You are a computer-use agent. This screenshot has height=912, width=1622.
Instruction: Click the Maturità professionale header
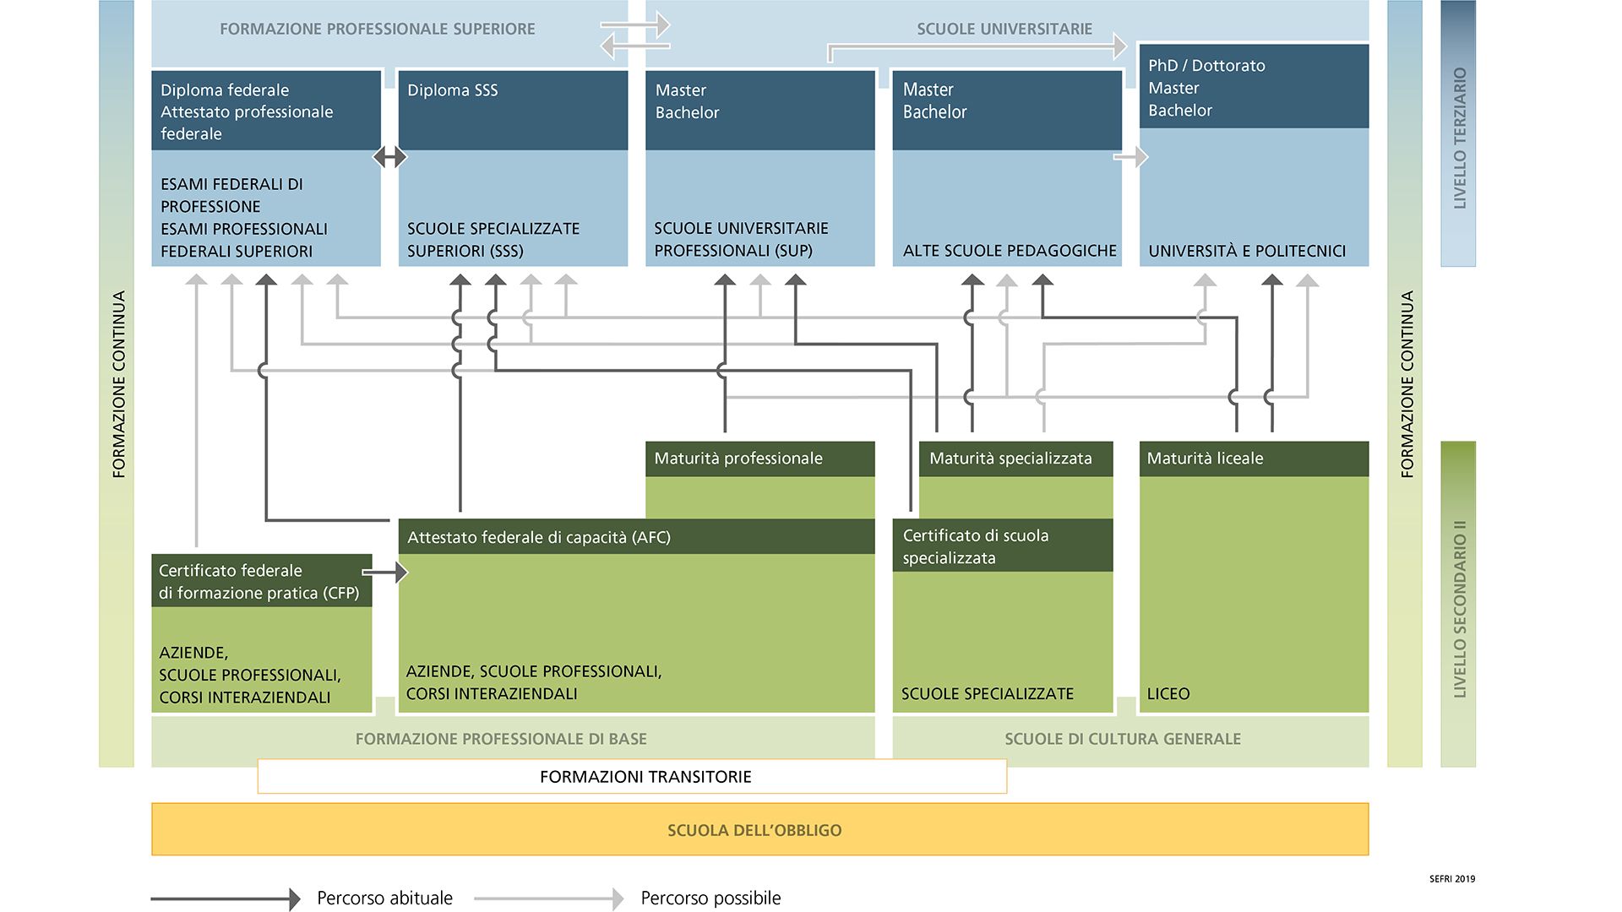click(759, 459)
